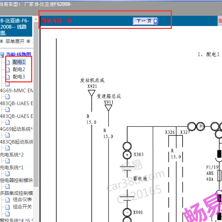Click the list icon left of 菜单展开
Image resolution: width=222 pixels, height=222 pixels.
pos(1,41)
